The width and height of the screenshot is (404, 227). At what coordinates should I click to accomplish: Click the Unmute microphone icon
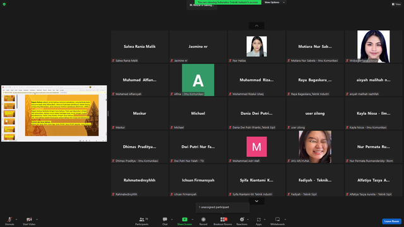coord(9,219)
